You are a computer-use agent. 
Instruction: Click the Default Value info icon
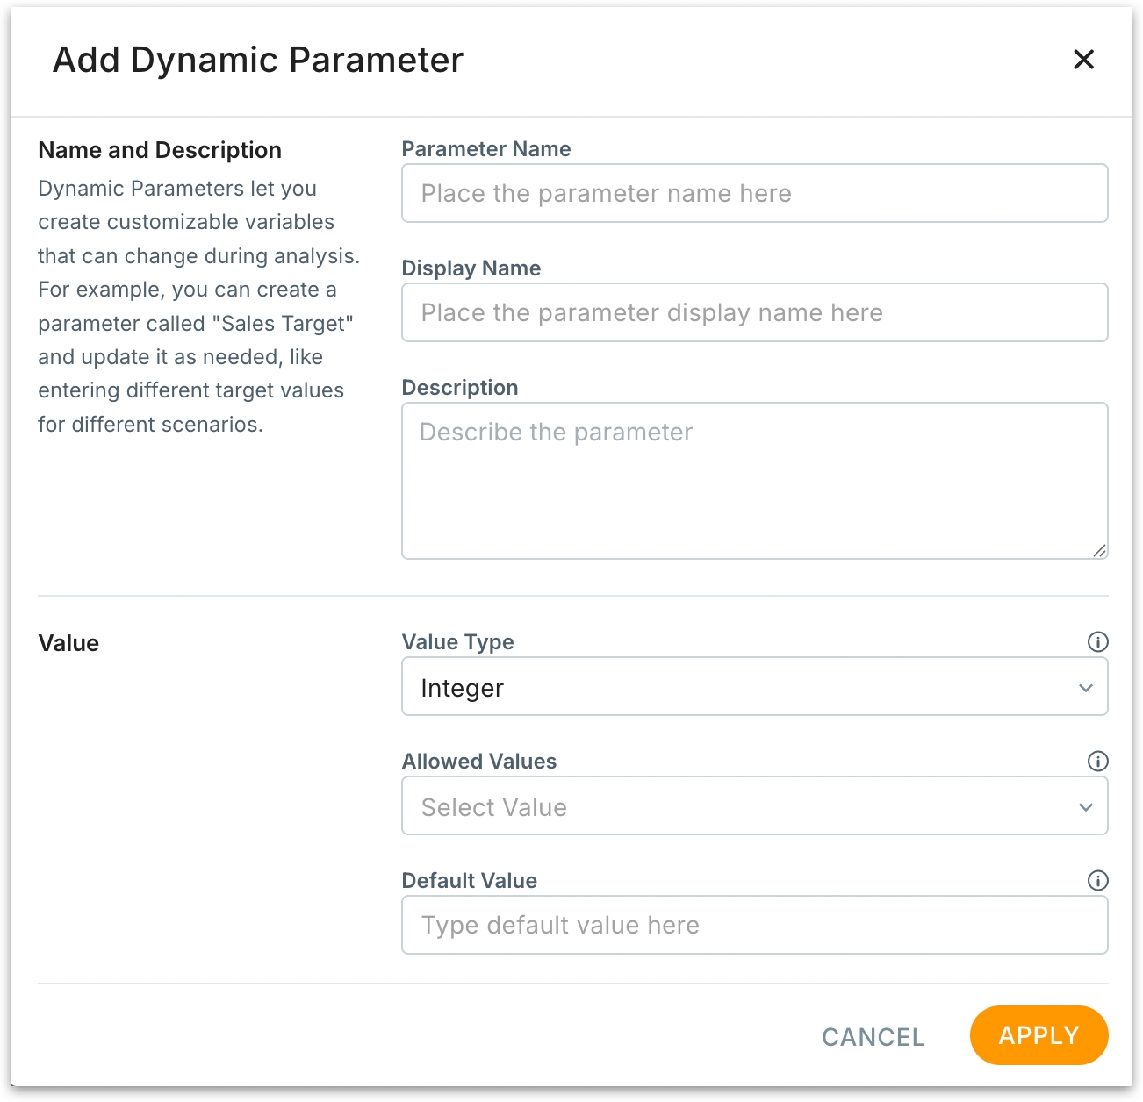[1097, 881]
